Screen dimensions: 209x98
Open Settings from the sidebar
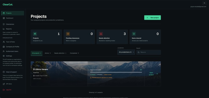13,56
